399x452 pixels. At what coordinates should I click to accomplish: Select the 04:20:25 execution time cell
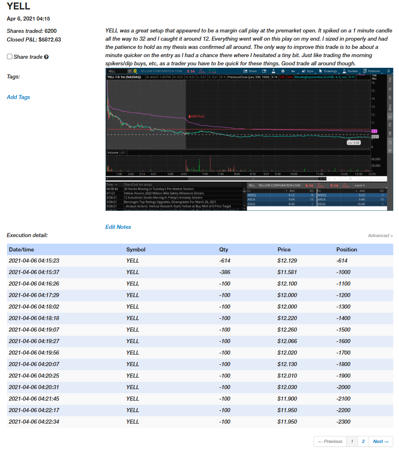coord(34,376)
